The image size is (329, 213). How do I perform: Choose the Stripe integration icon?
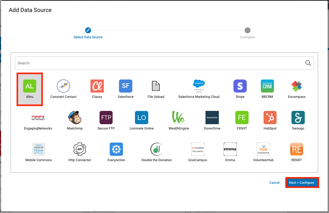point(240,86)
